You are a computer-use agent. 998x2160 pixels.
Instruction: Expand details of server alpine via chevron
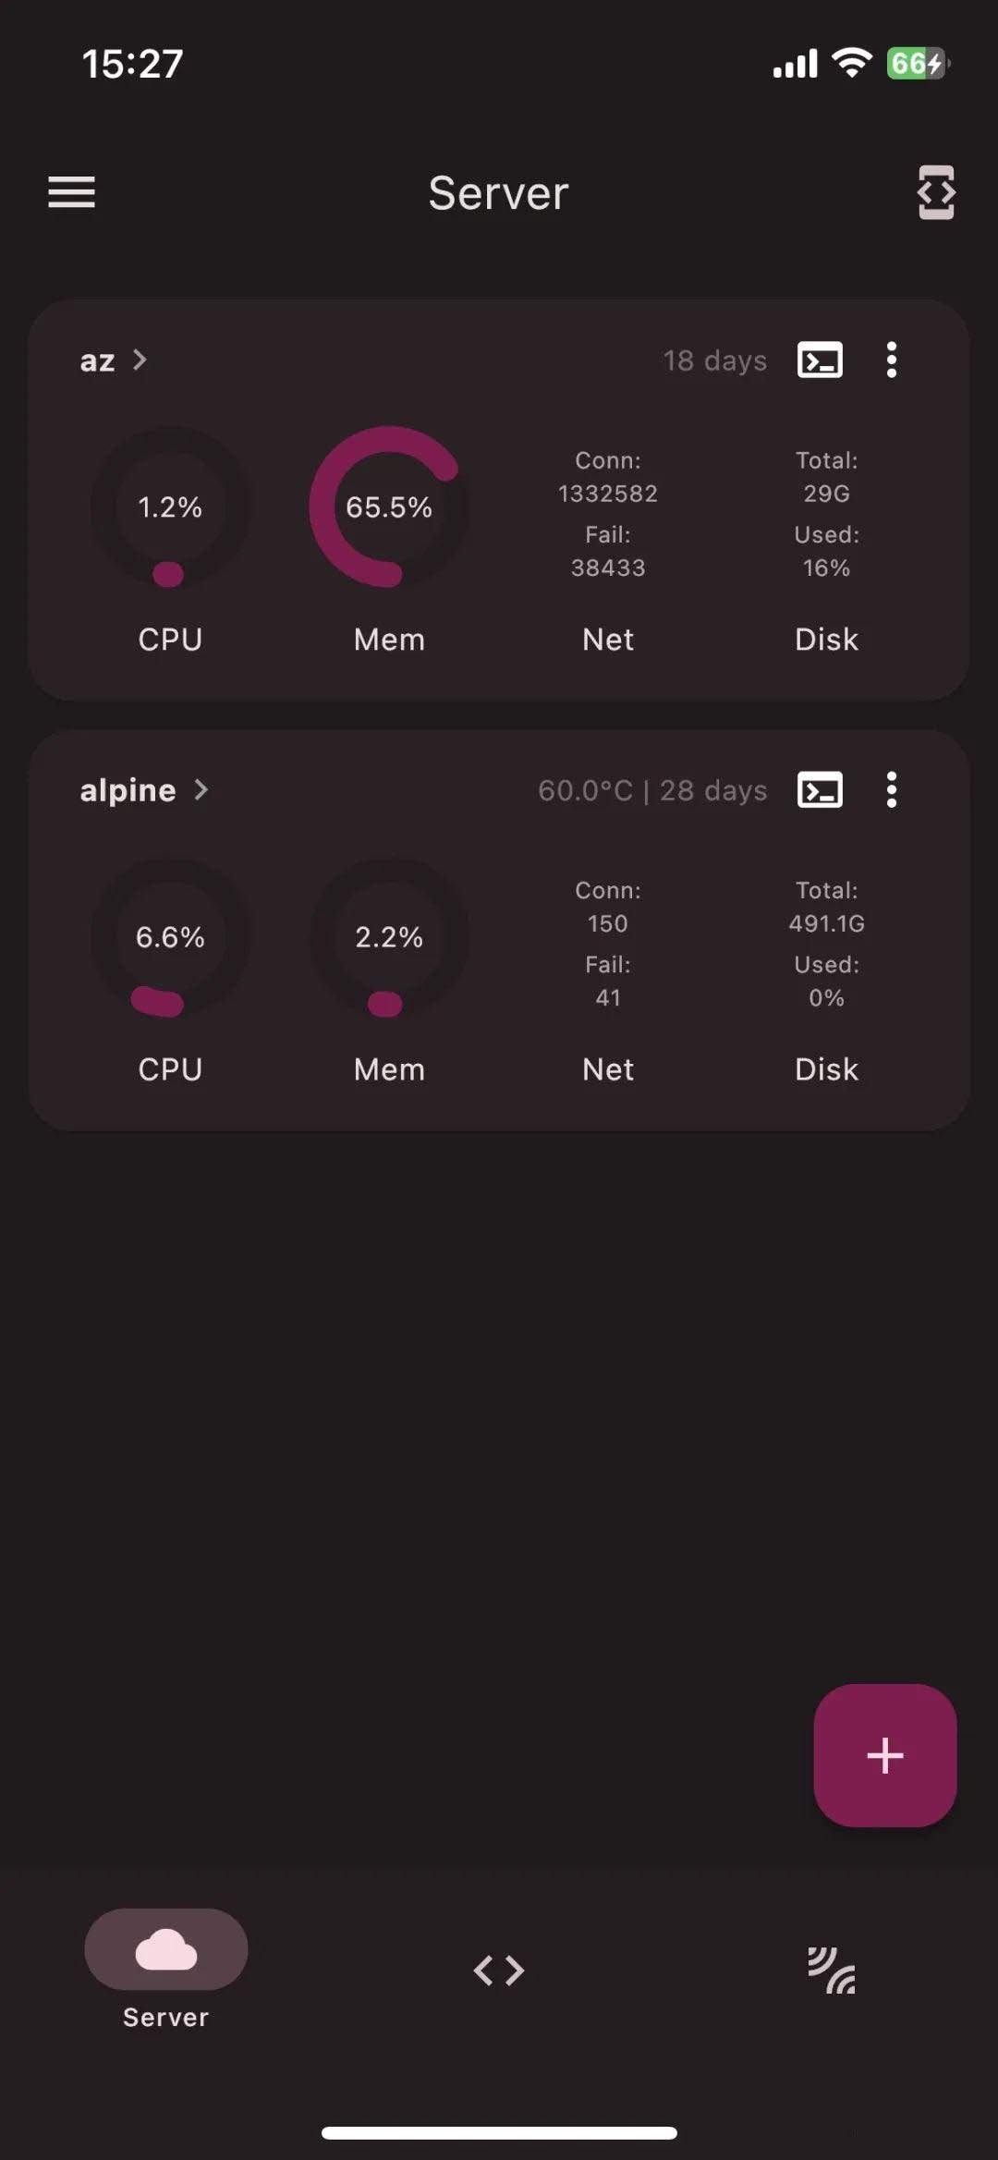pyautogui.click(x=202, y=790)
